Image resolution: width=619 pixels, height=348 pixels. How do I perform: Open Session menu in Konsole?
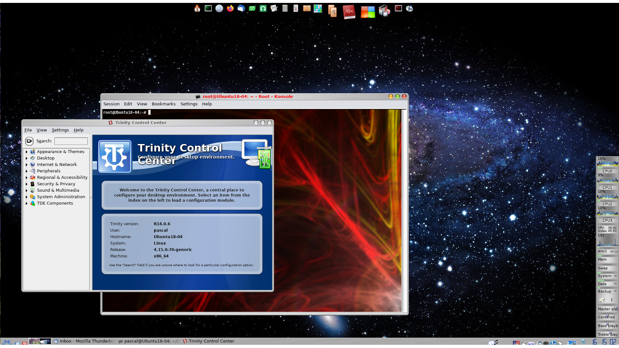click(x=112, y=104)
